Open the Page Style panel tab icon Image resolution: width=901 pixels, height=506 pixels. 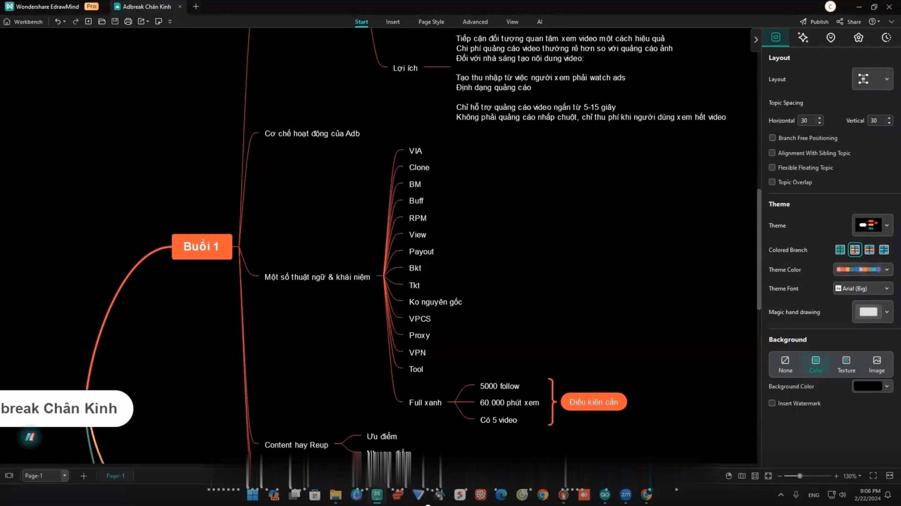[776, 37]
